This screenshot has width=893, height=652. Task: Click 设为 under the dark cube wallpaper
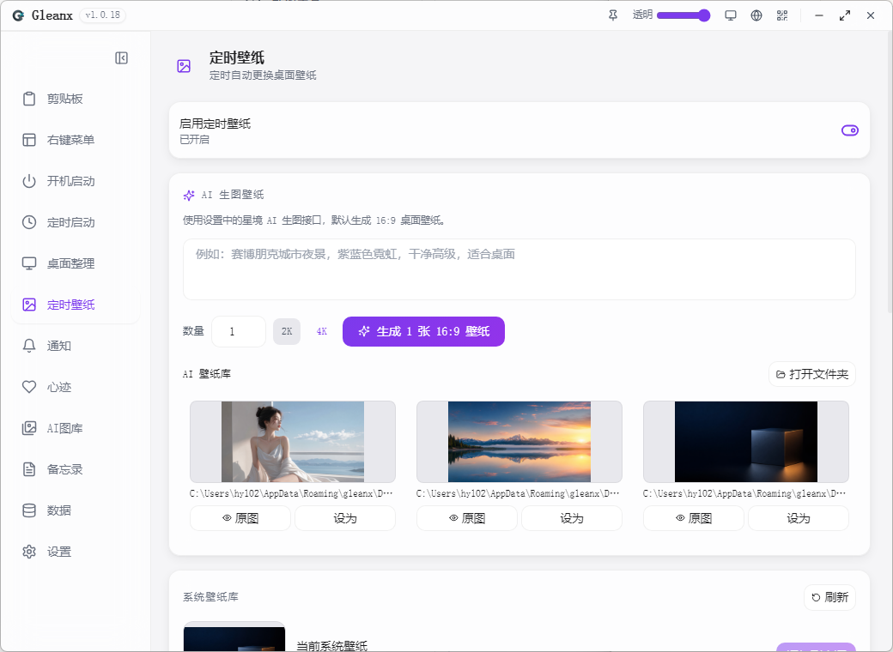coord(798,518)
